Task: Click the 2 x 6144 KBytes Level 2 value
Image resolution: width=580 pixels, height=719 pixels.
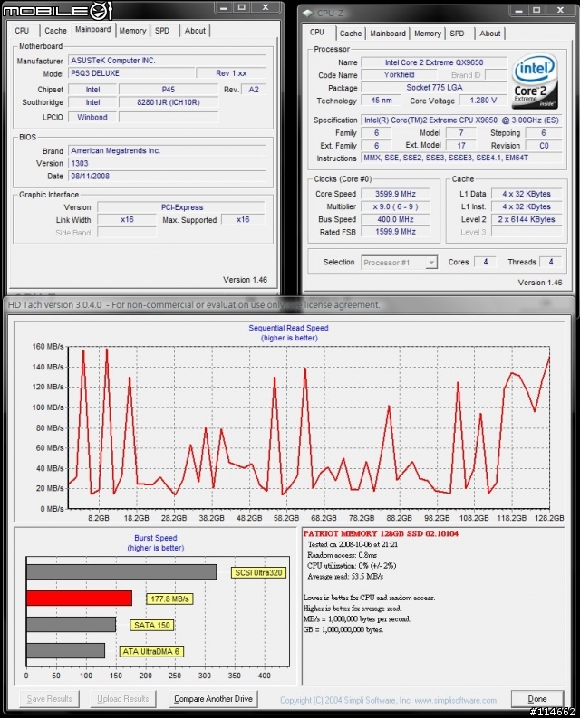Action: (527, 219)
